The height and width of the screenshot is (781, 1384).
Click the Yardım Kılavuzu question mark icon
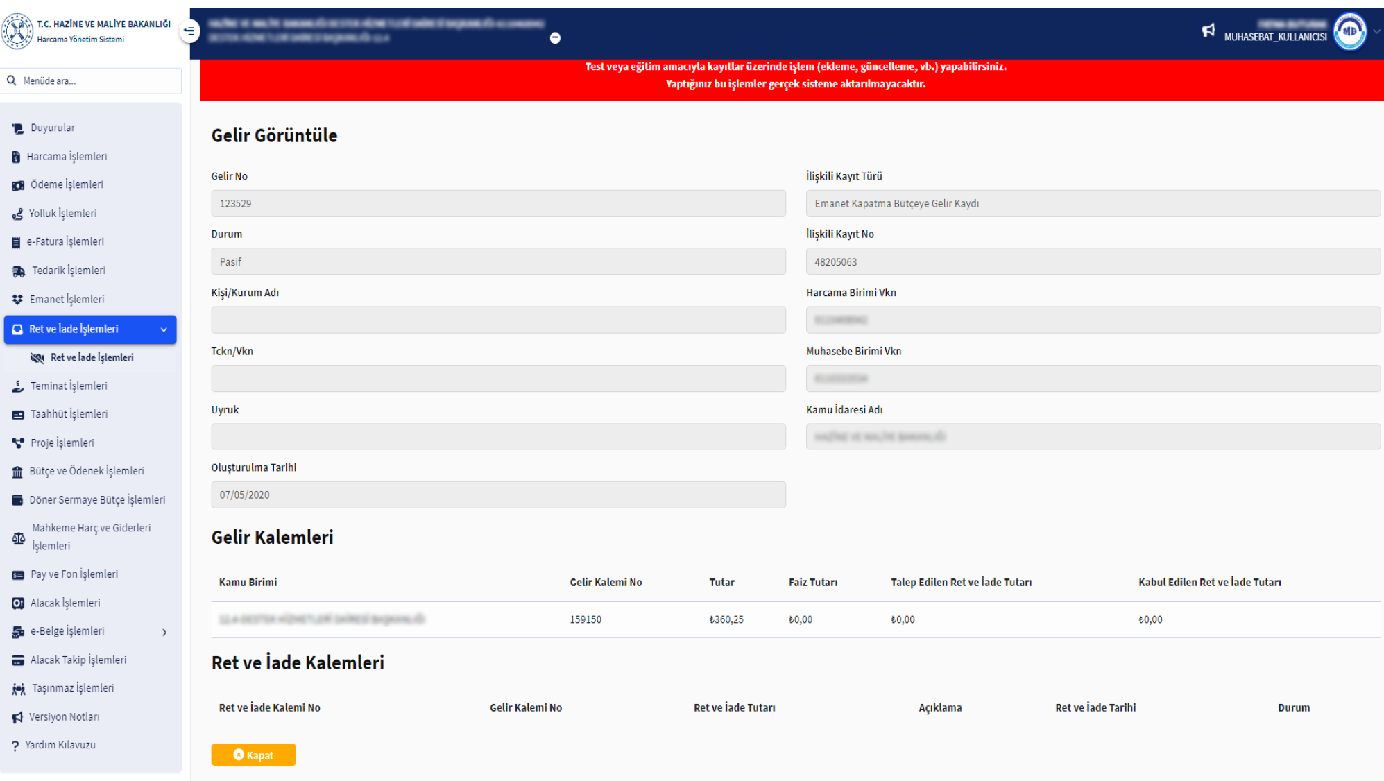pos(15,746)
